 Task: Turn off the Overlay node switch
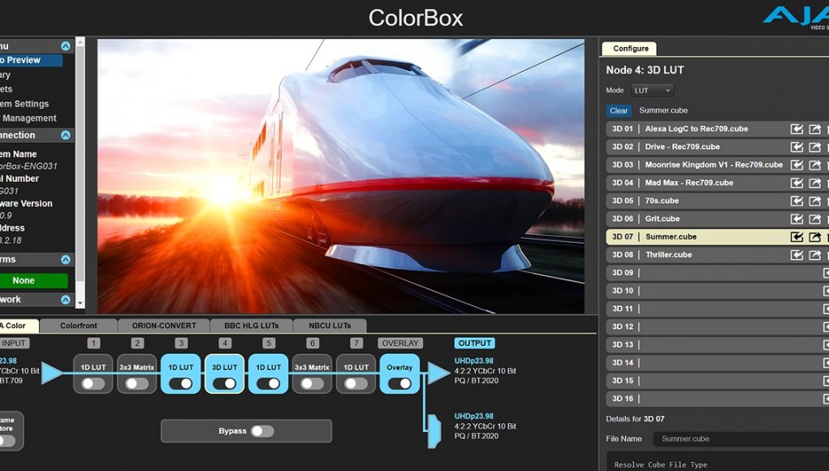tap(399, 384)
